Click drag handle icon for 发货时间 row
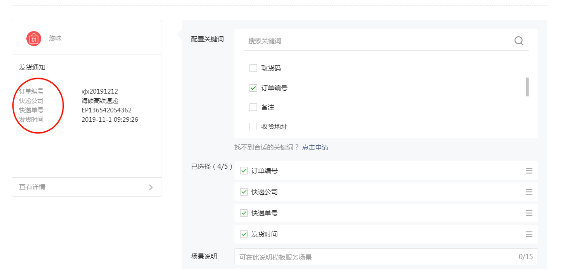This screenshot has height=269, width=562. coord(529,234)
